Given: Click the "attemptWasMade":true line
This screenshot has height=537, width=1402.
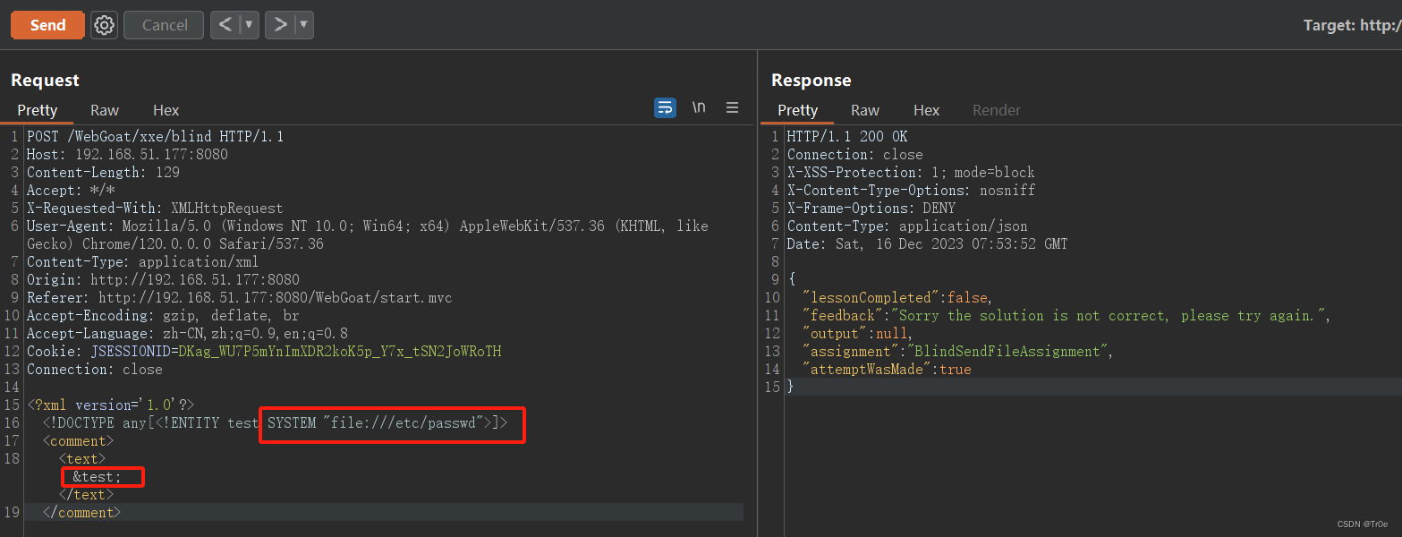Looking at the screenshot, I should [887, 370].
